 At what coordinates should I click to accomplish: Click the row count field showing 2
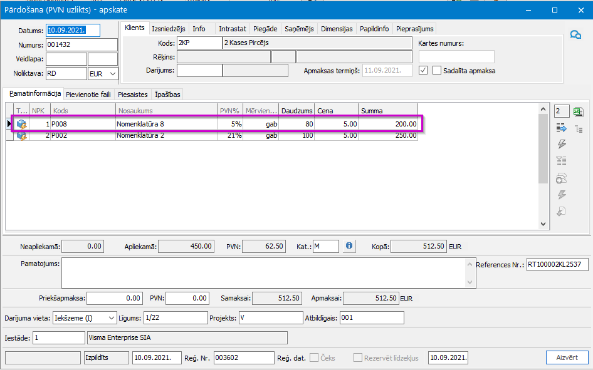562,111
